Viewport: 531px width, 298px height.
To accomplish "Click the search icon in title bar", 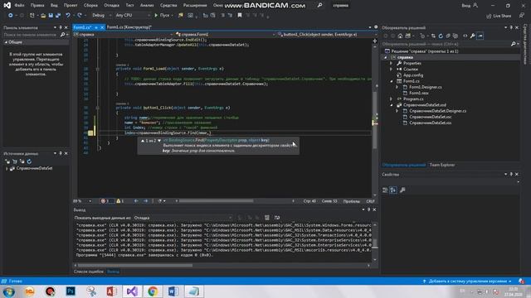I will [319, 6].
